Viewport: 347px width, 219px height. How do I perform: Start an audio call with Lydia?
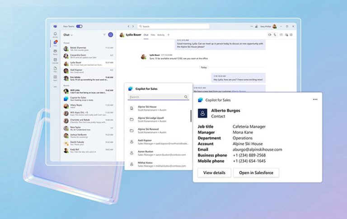[275, 34]
